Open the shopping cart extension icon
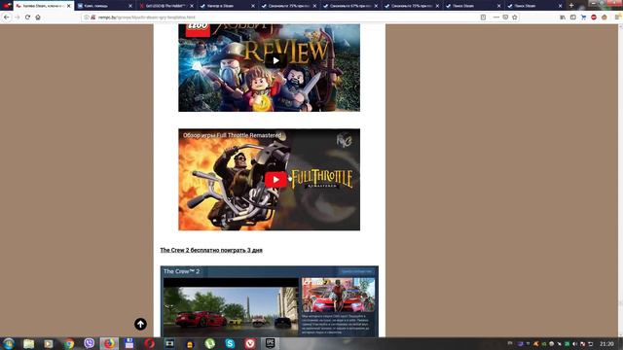The image size is (623, 350). pyautogui.click(x=583, y=17)
